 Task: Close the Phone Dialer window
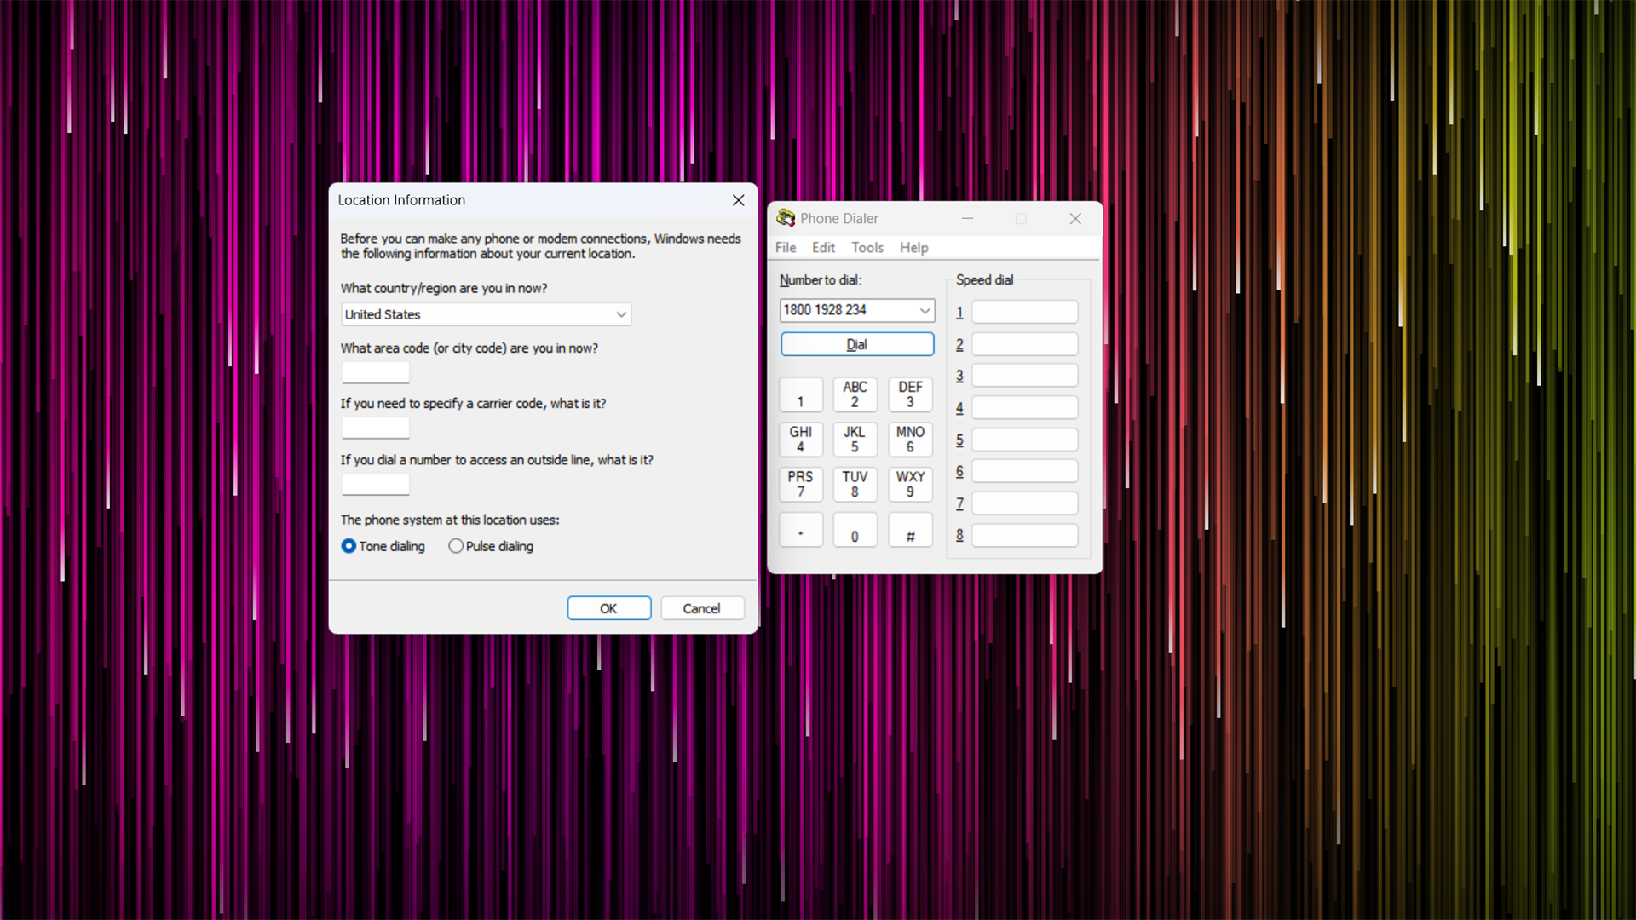1075,219
